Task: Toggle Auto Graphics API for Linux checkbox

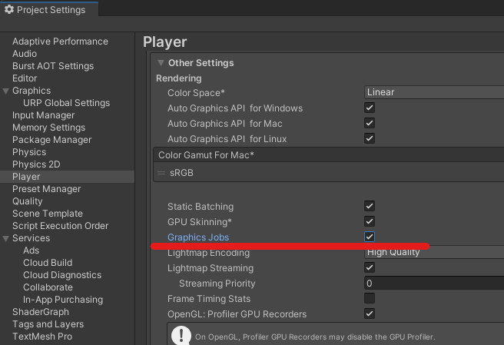Action: click(x=370, y=138)
